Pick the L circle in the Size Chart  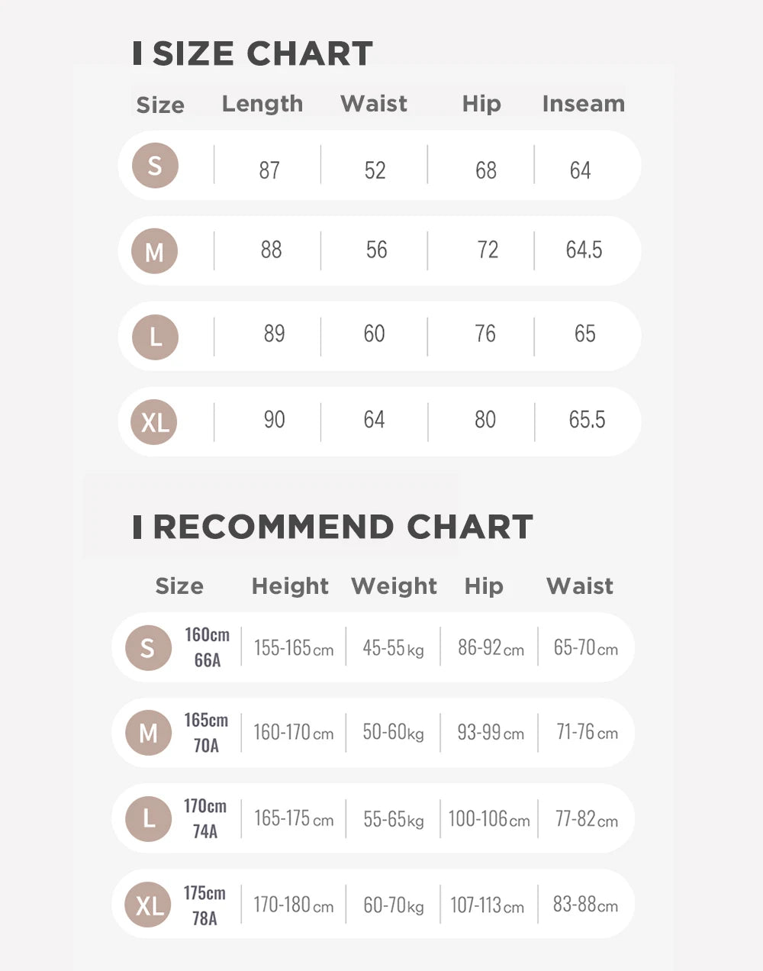coord(155,337)
